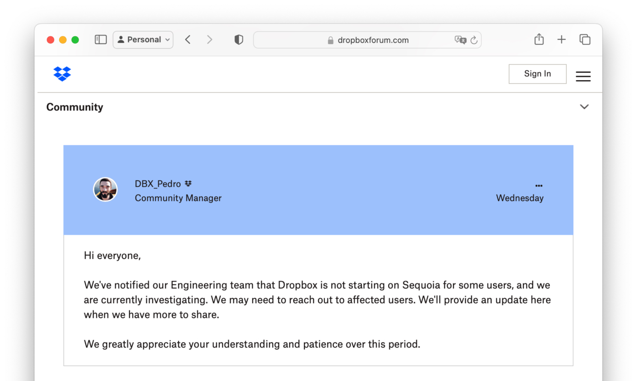637x381 pixels.
Task: Go forward with the right chevron
Action: point(210,40)
